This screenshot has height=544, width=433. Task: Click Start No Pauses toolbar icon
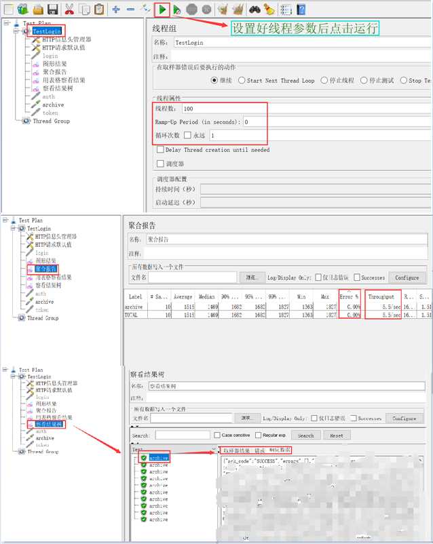click(176, 9)
